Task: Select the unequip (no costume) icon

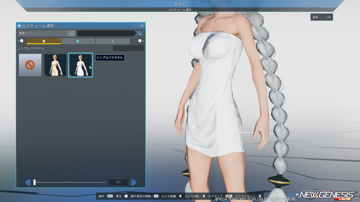Action: (x=30, y=65)
